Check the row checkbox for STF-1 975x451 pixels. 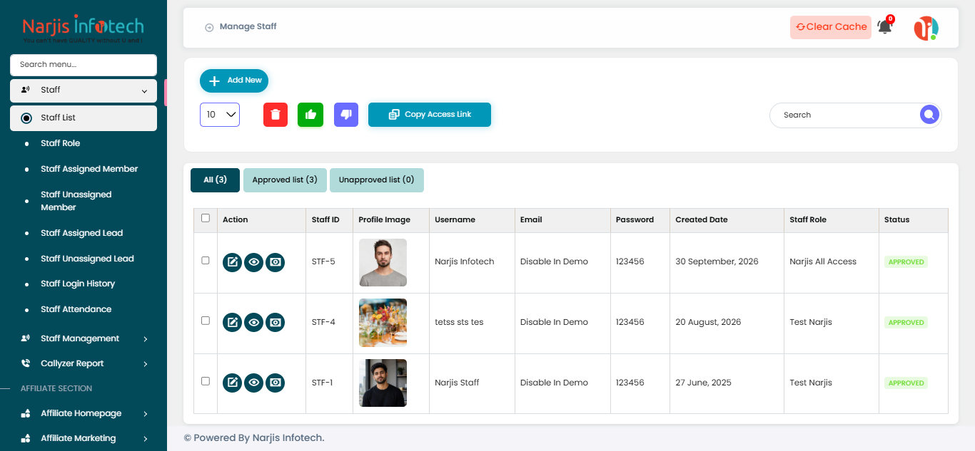pyautogui.click(x=206, y=381)
